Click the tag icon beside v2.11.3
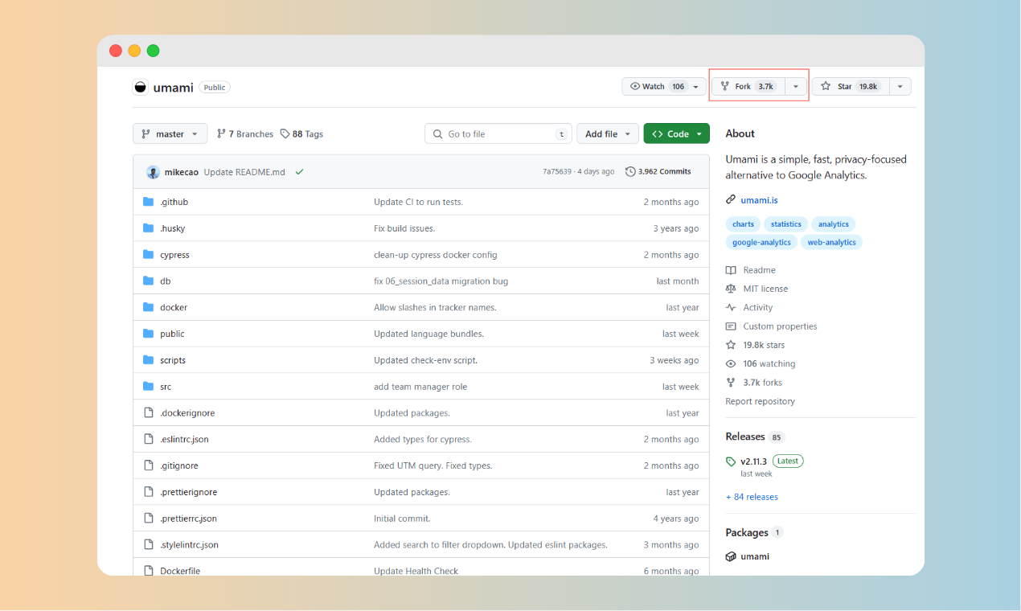 pos(731,461)
